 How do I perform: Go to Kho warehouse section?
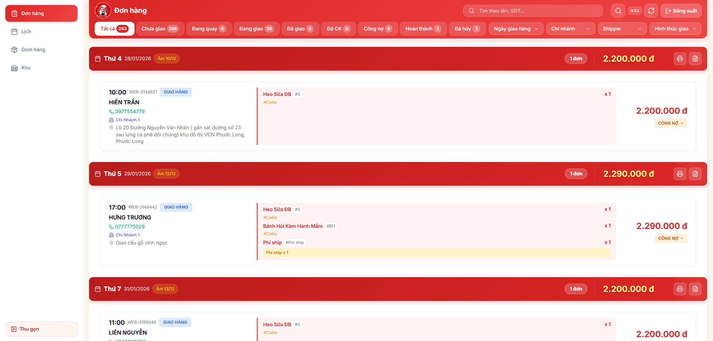(x=26, y=68)
